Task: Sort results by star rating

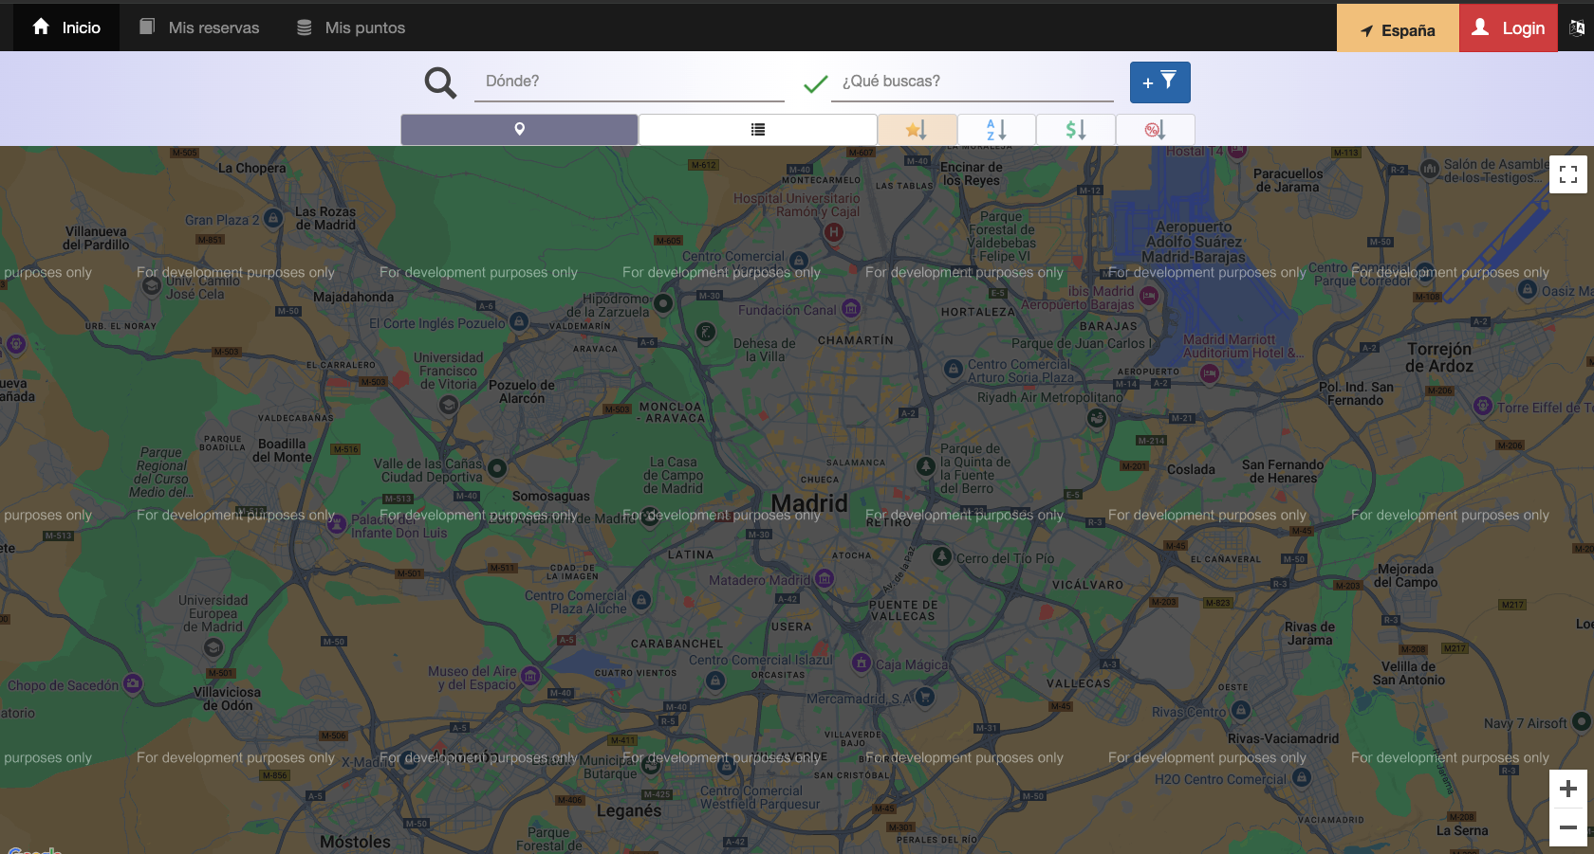Action: point(917,130)
